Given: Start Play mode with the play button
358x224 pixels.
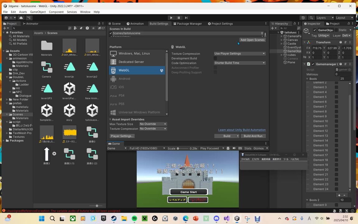Looking at the screenshot, I should (171, 18).
